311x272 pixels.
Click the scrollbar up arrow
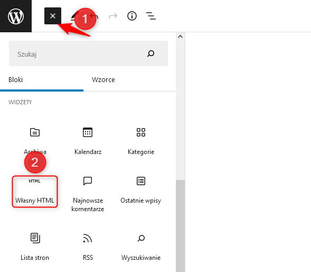point(180,37)
